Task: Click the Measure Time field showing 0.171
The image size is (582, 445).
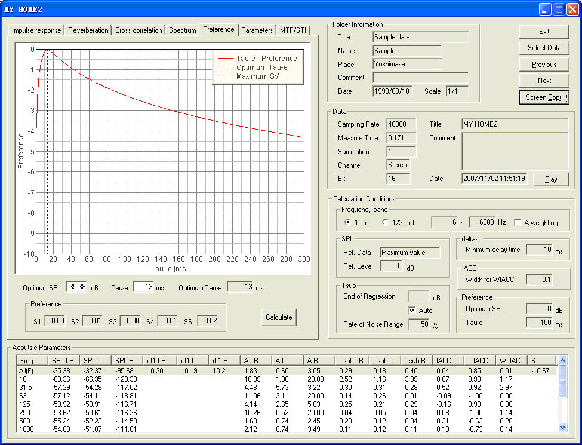Action: (401, 138)
